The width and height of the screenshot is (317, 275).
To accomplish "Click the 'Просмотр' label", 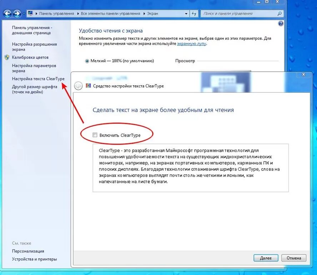I will [x=185, y=61].
